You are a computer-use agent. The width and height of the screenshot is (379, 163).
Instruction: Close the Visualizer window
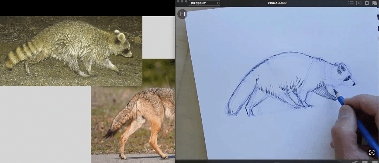pyautogui.click(x=178, y=1)
